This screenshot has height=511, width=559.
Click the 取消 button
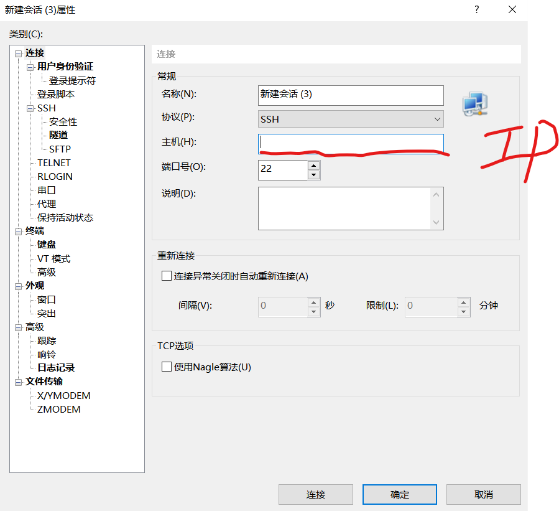[483, 494]
